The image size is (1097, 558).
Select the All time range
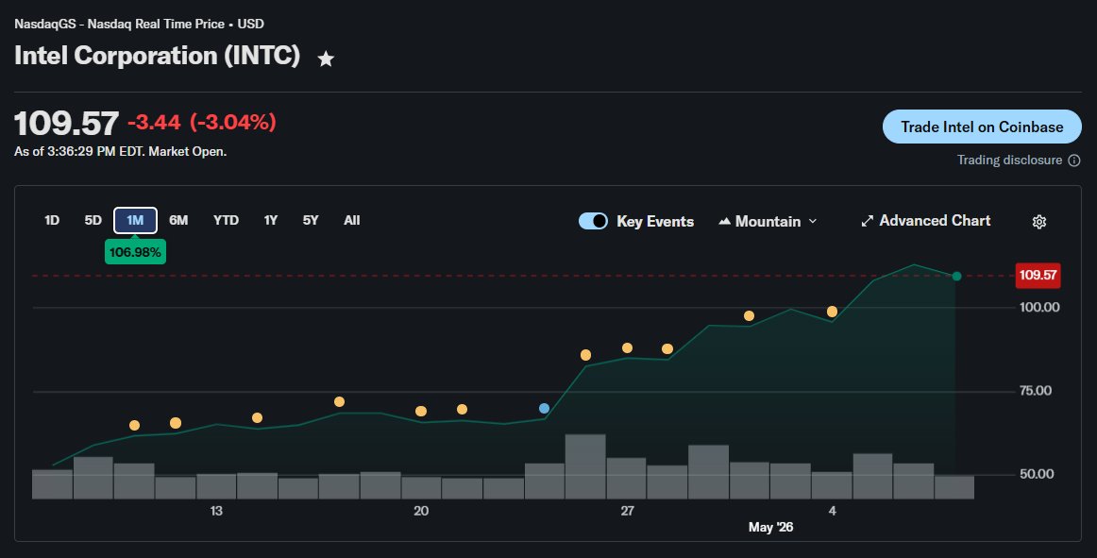click(x=352, y=221)
